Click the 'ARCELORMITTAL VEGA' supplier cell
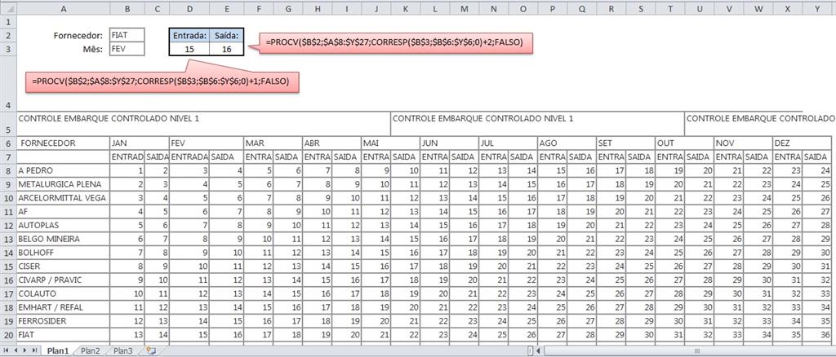836x357 pixels. 64,198
